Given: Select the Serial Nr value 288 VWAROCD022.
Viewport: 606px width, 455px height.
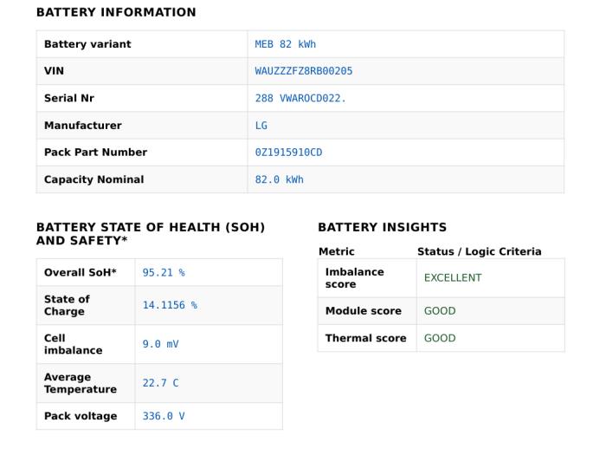Looking at the screenshot, I should (300, 98).
